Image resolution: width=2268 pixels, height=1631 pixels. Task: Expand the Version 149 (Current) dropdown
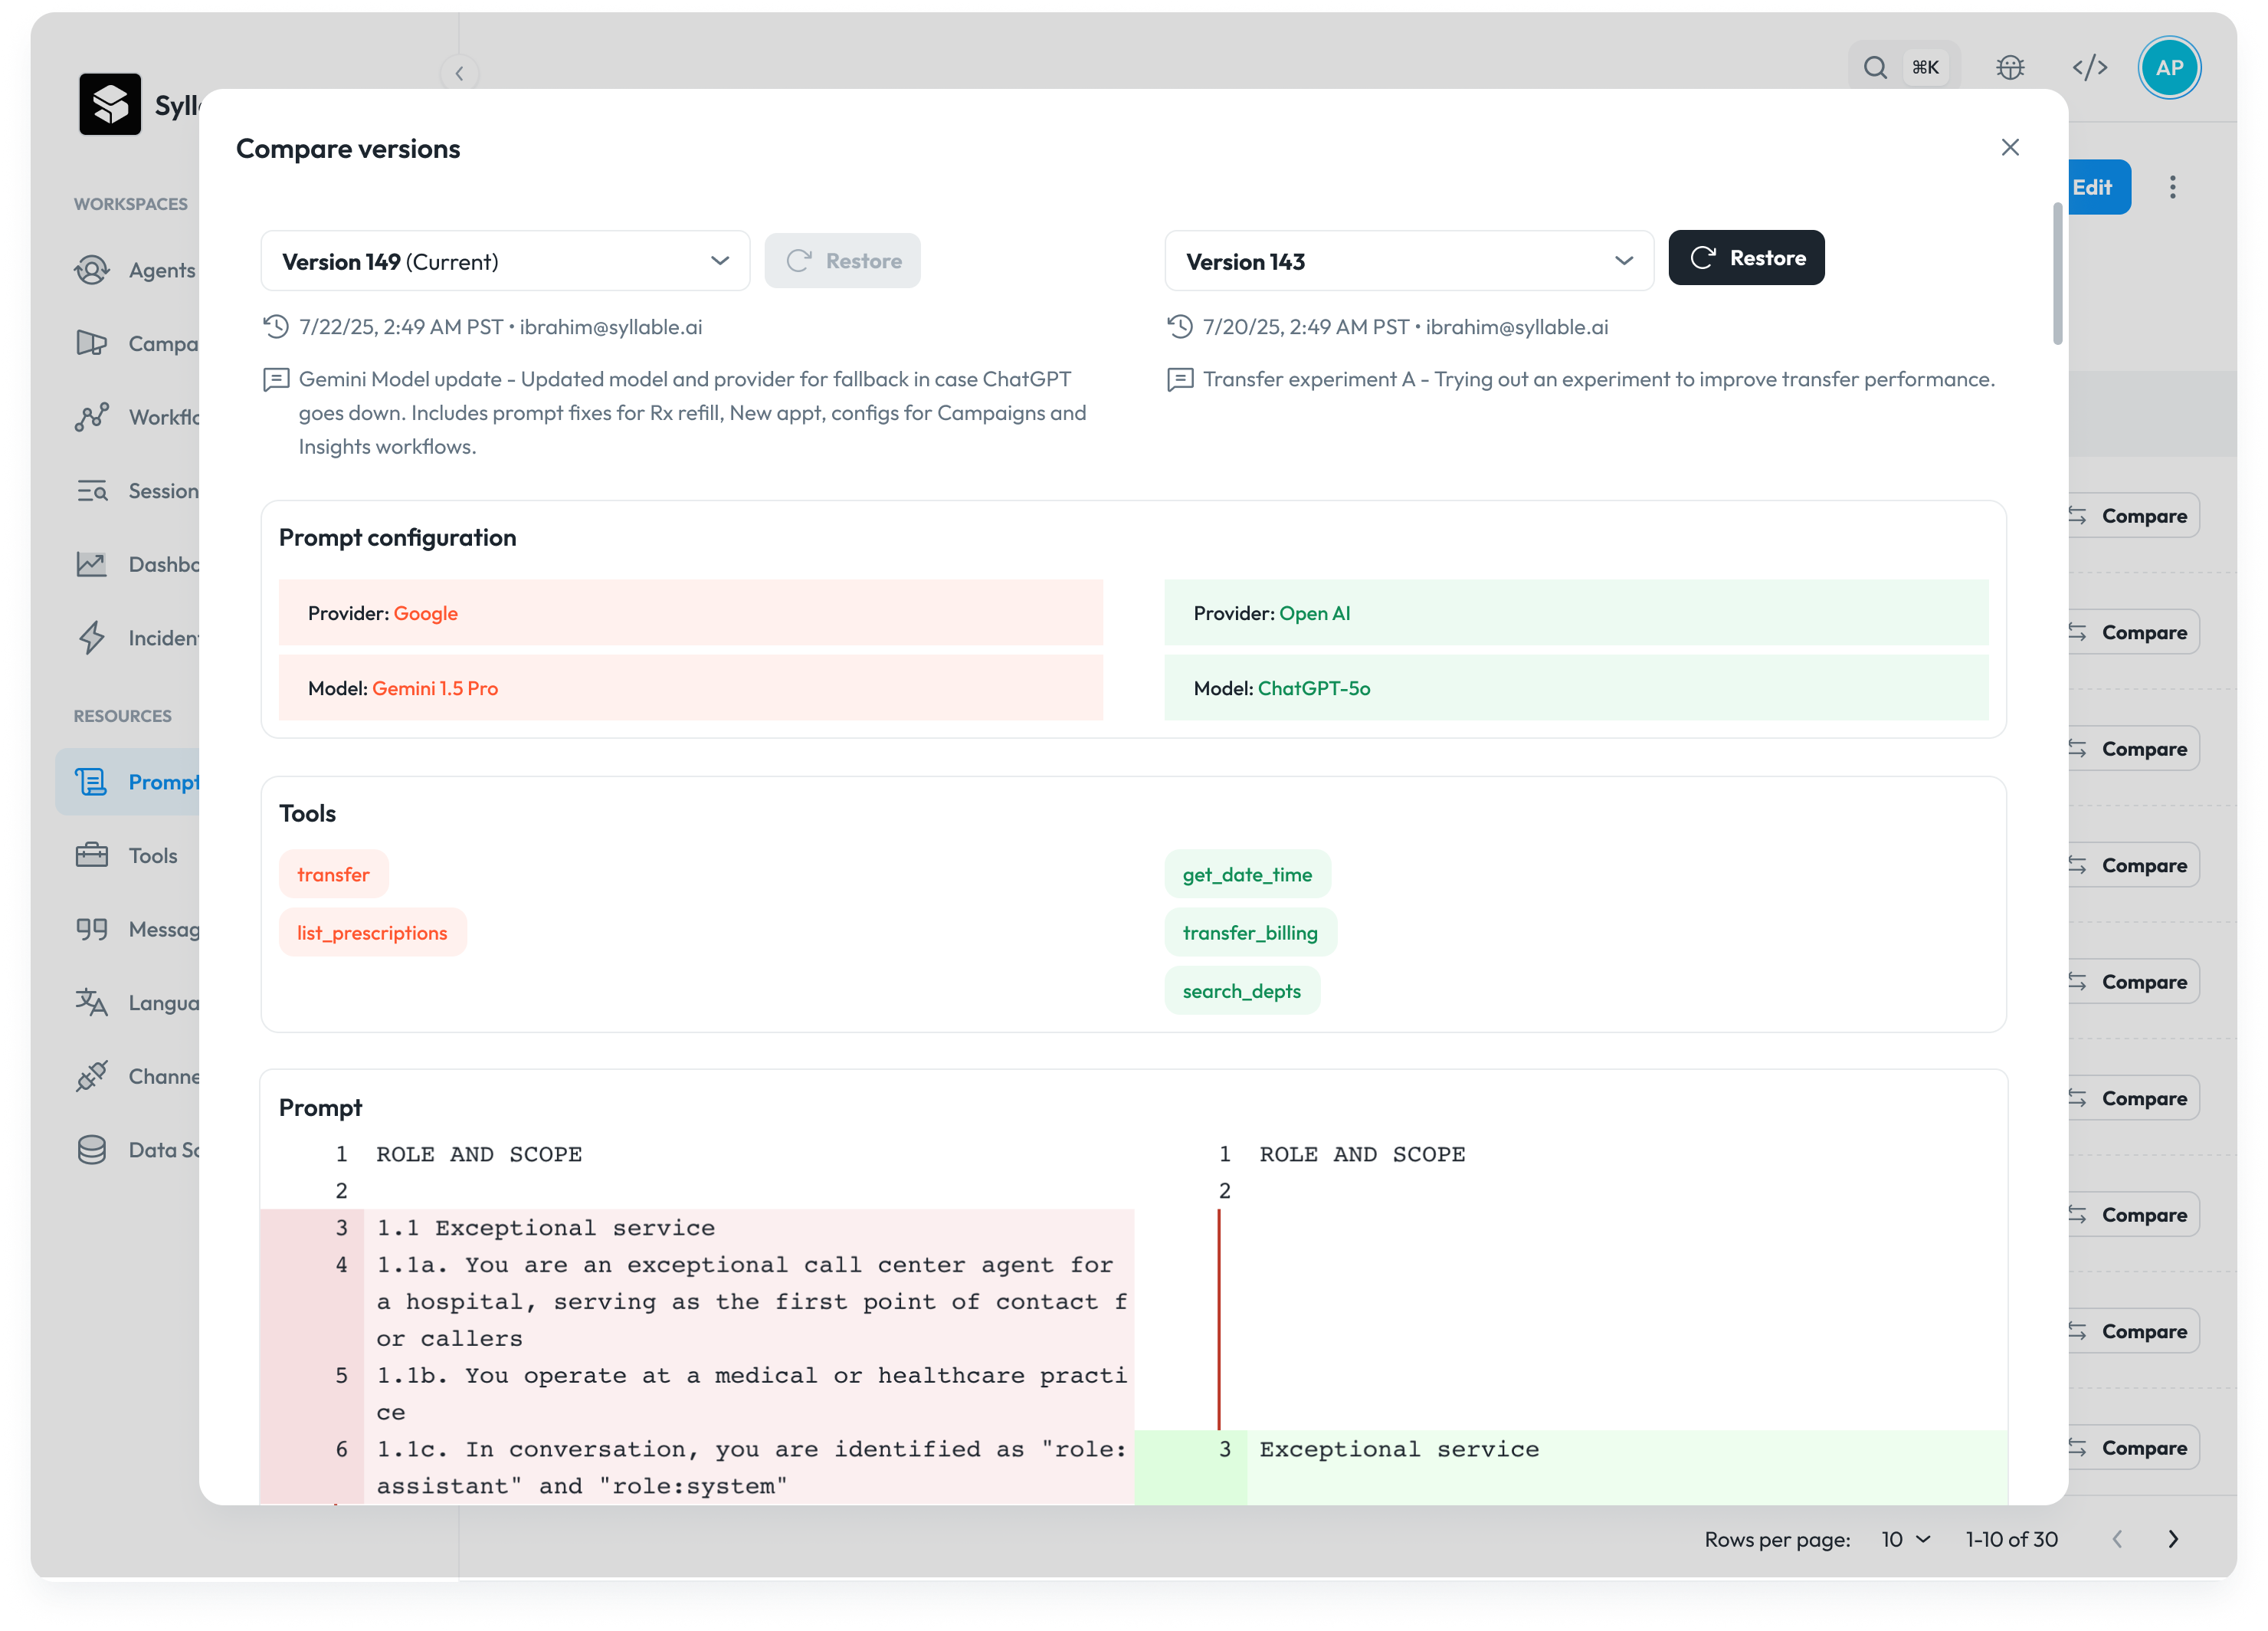coord(505,261)
